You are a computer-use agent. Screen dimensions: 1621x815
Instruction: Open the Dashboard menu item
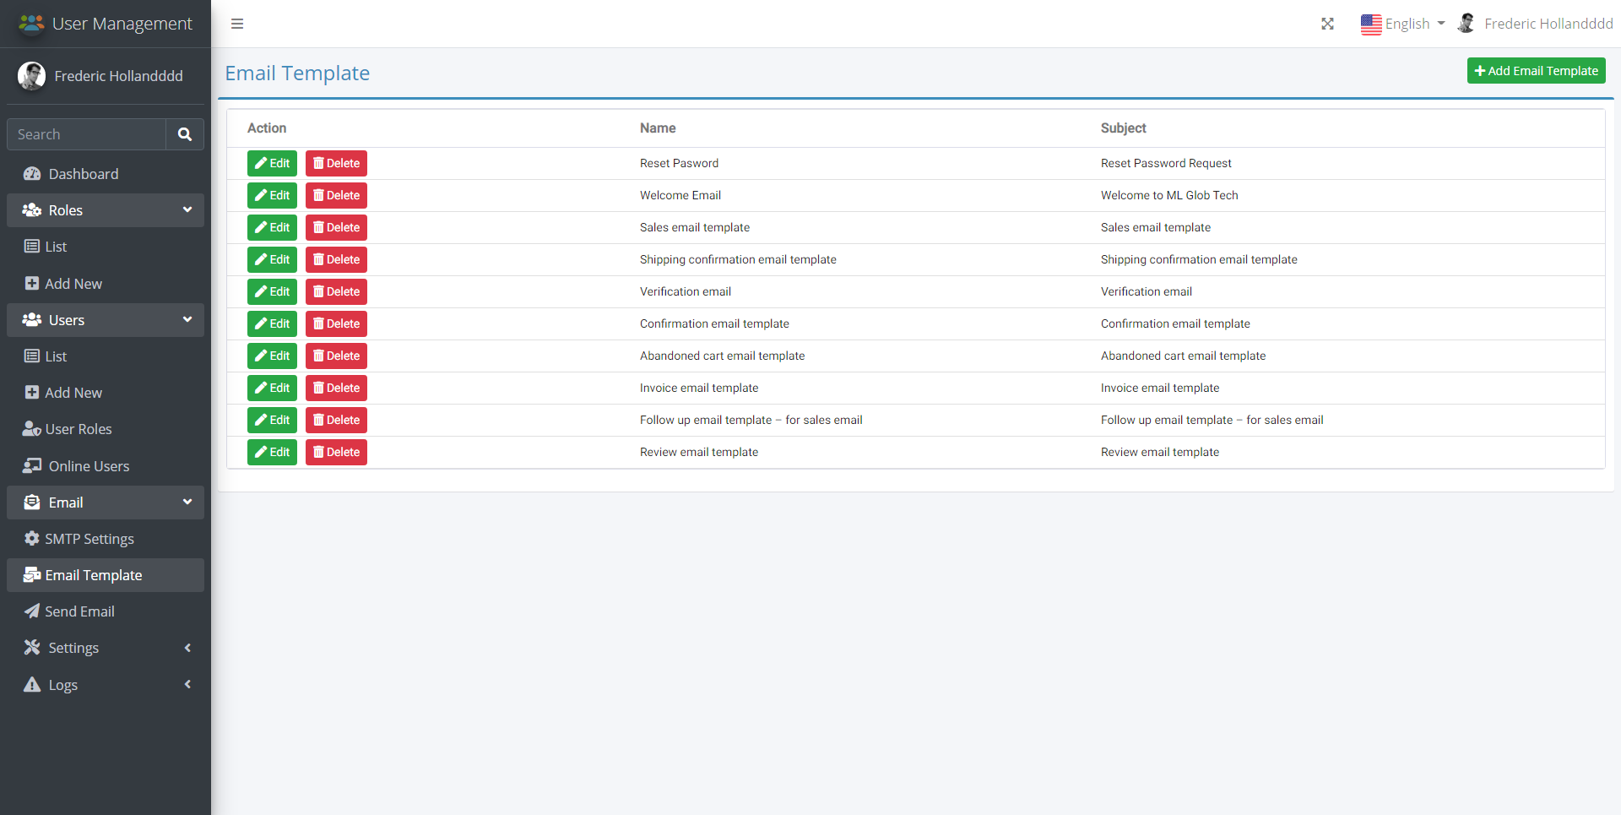click(106, 174)
